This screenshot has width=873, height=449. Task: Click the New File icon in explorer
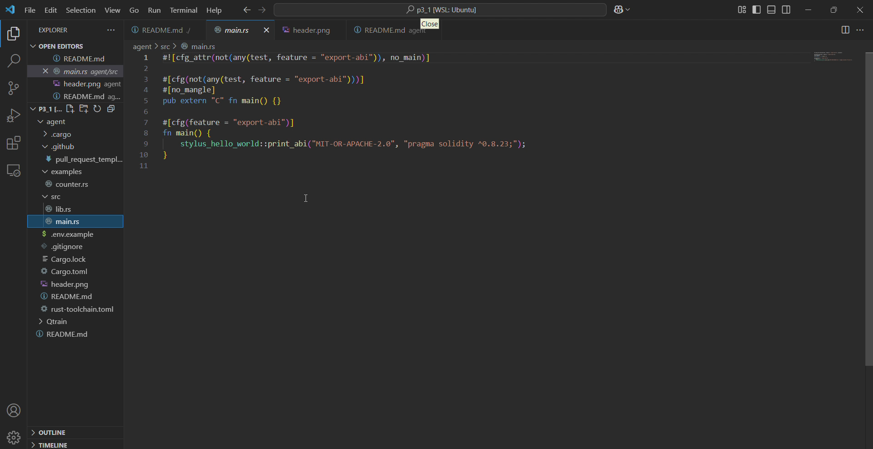click(70, 109)
